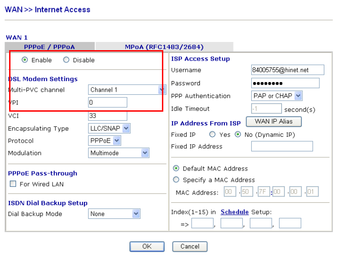This screenshot has width=338, height=258.
Task: Open the Multi-PVC channel dropdown
Action: pyautogui.click(x=126, y=90)
